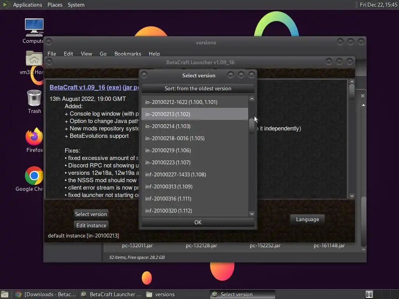Click the Edit instance button
Screen dimensions: 399x299
point(91,225)
